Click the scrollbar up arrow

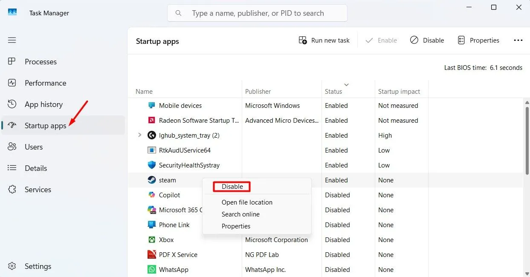coord(527,102)
